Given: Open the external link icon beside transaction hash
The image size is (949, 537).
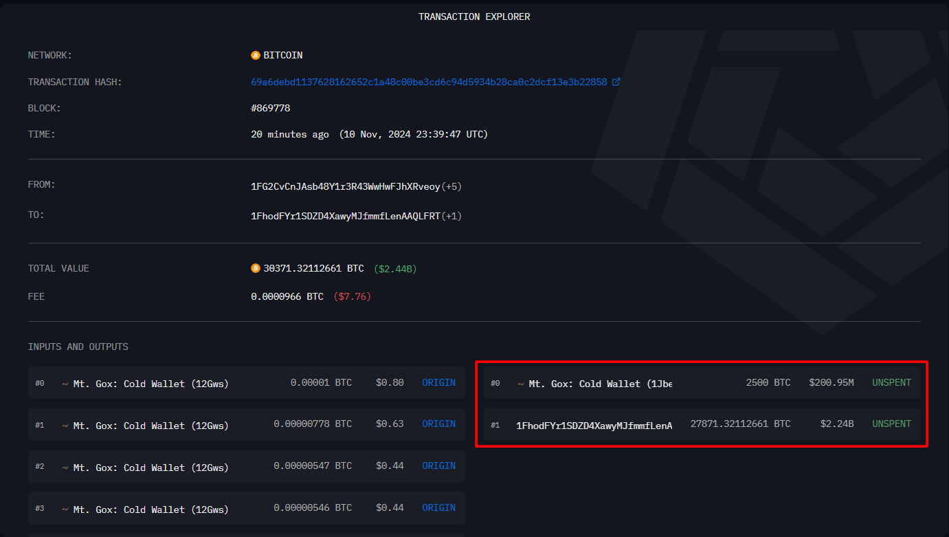Looking at the screenshot, I should coord(616,82).
